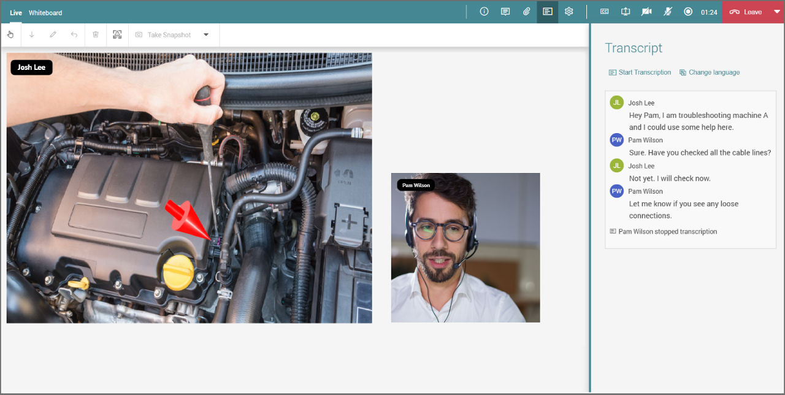Click the paperclip attachments icon

(x=526, y=12)
